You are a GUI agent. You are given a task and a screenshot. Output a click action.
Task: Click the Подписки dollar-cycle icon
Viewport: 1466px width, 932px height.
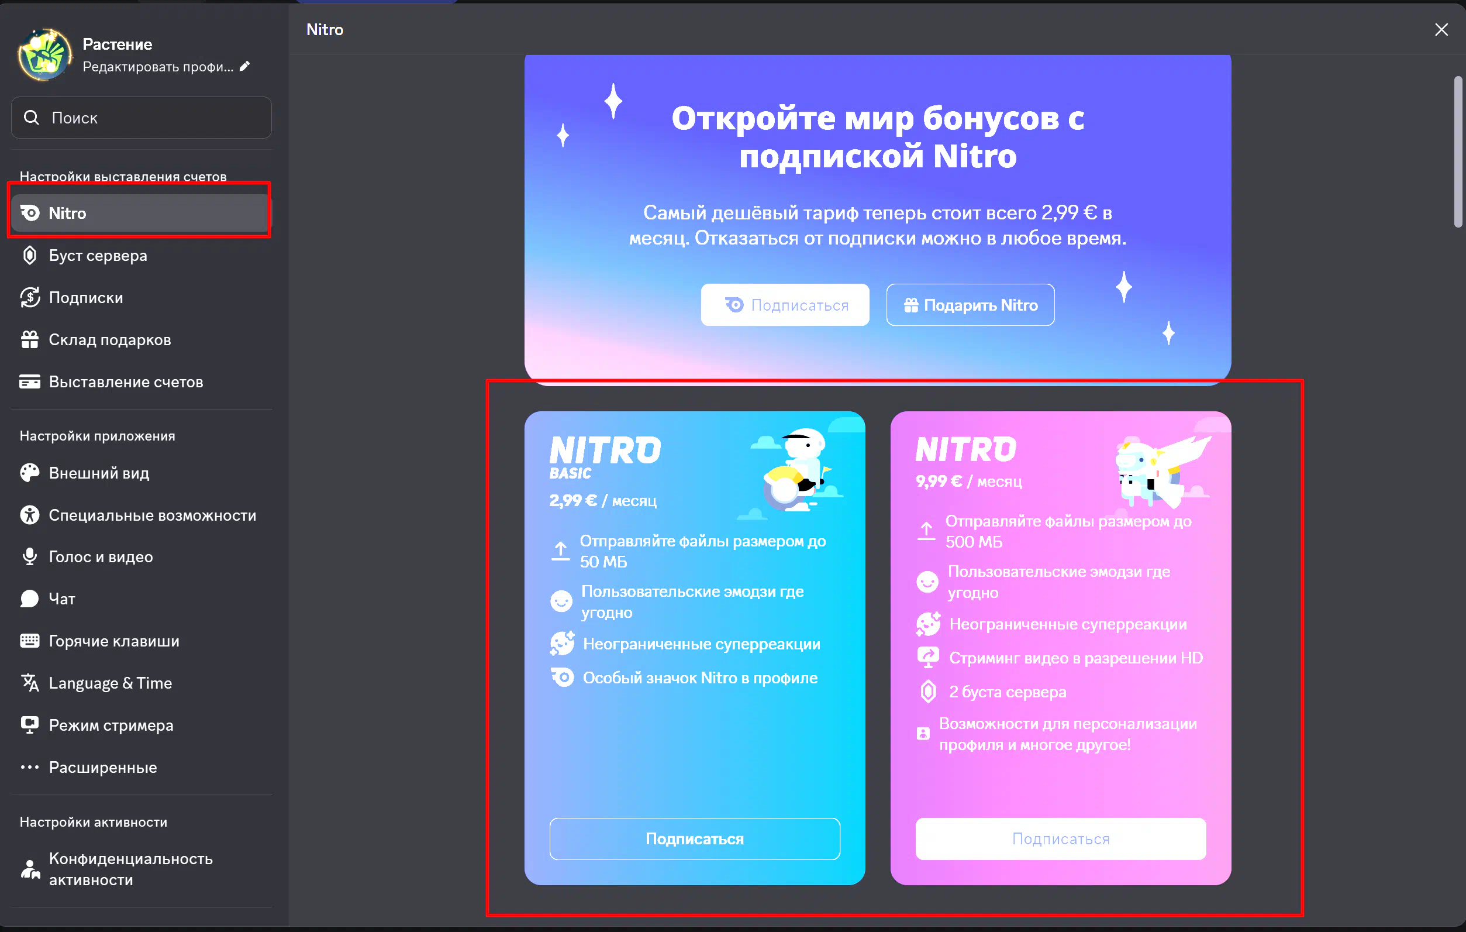click(29, 297)
